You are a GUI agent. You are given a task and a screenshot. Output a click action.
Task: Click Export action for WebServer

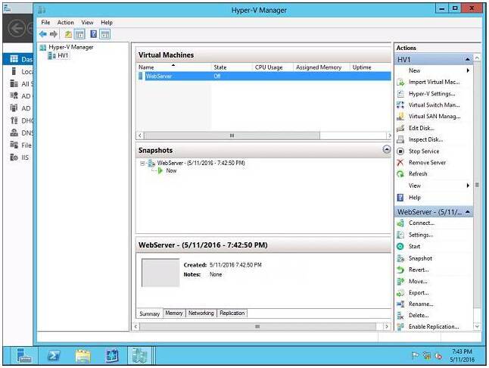419,293
